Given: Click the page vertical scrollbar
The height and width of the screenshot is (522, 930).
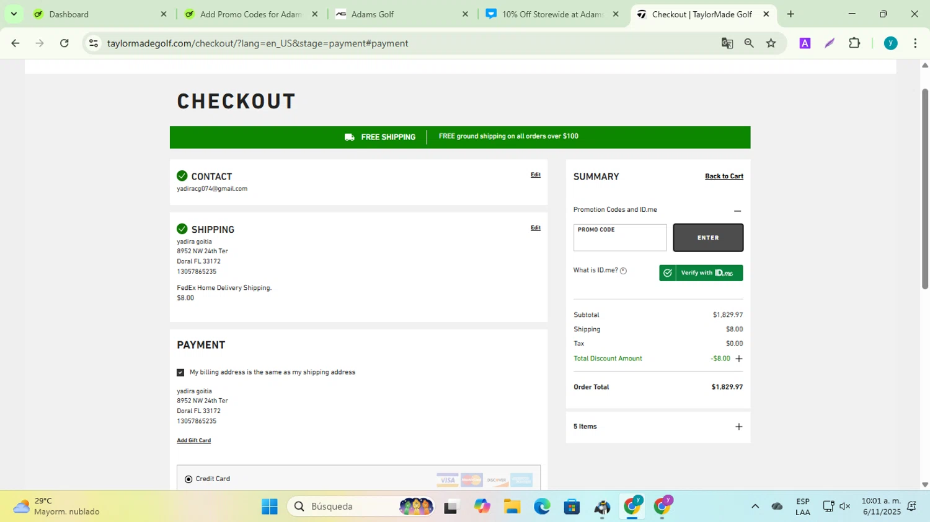Looking at the screenshot, I should click(x=925, y=189).
